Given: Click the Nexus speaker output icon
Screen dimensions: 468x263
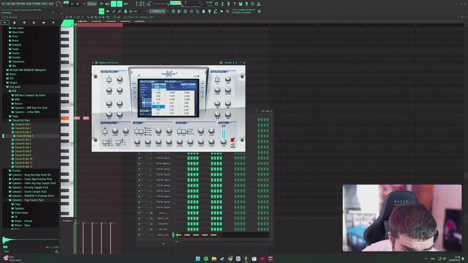Looking at the screenshot, I should pyautogui.click(x=233, y=145).
